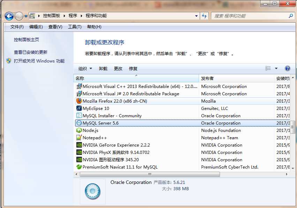297x208 pixels.
Task: Select the MyEclipse 10 entry name
Action: click(x=96, y=109)
